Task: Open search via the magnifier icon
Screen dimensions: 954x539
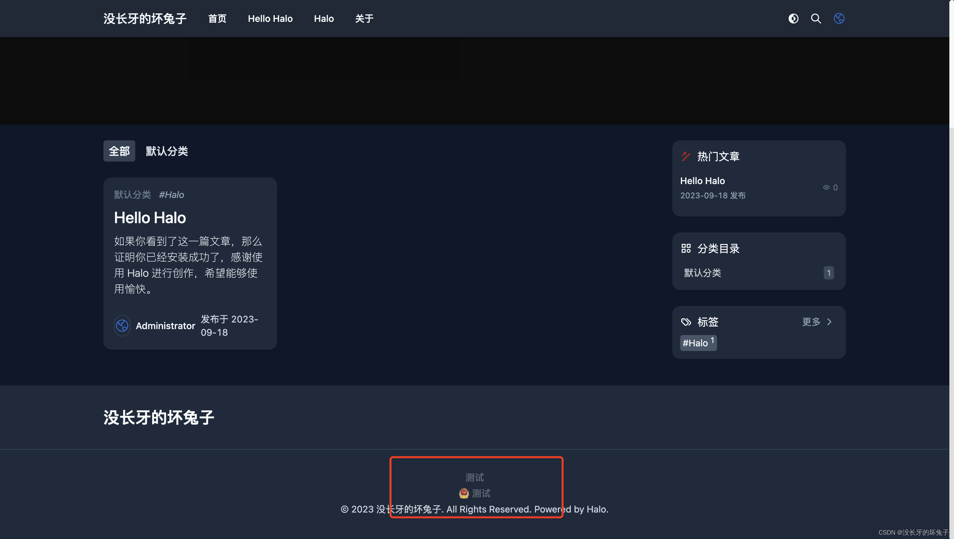Action: tap(816, 19)
